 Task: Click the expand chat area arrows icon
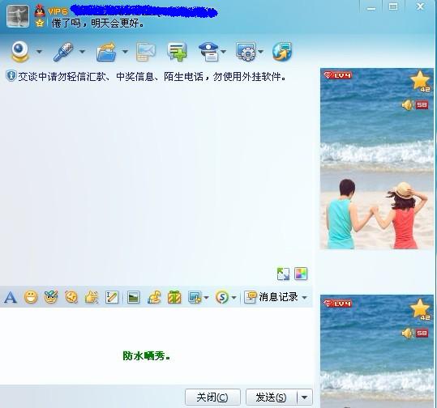click(x=283, y=274)
